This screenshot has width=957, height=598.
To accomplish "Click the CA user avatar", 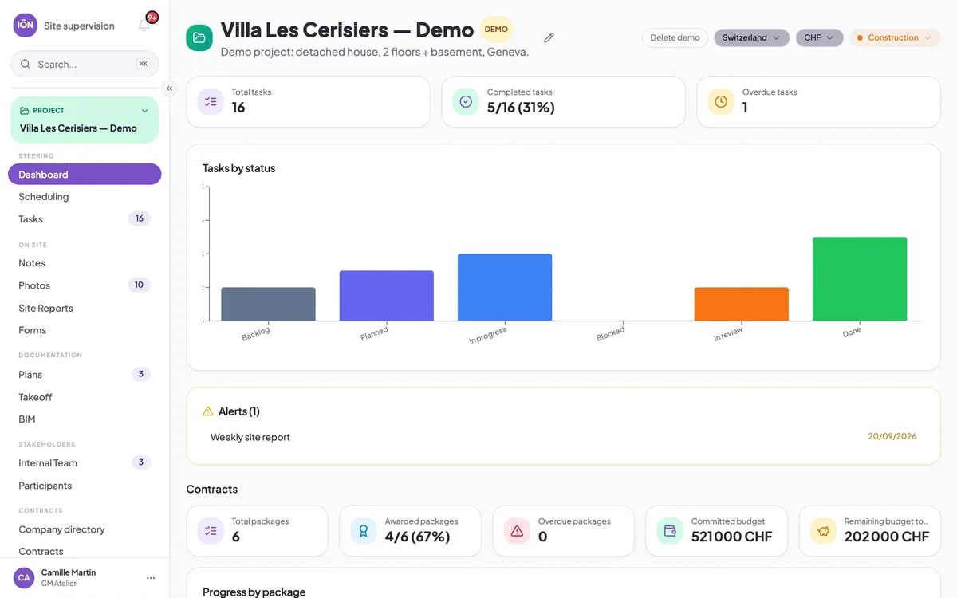I will coord(24,578).
